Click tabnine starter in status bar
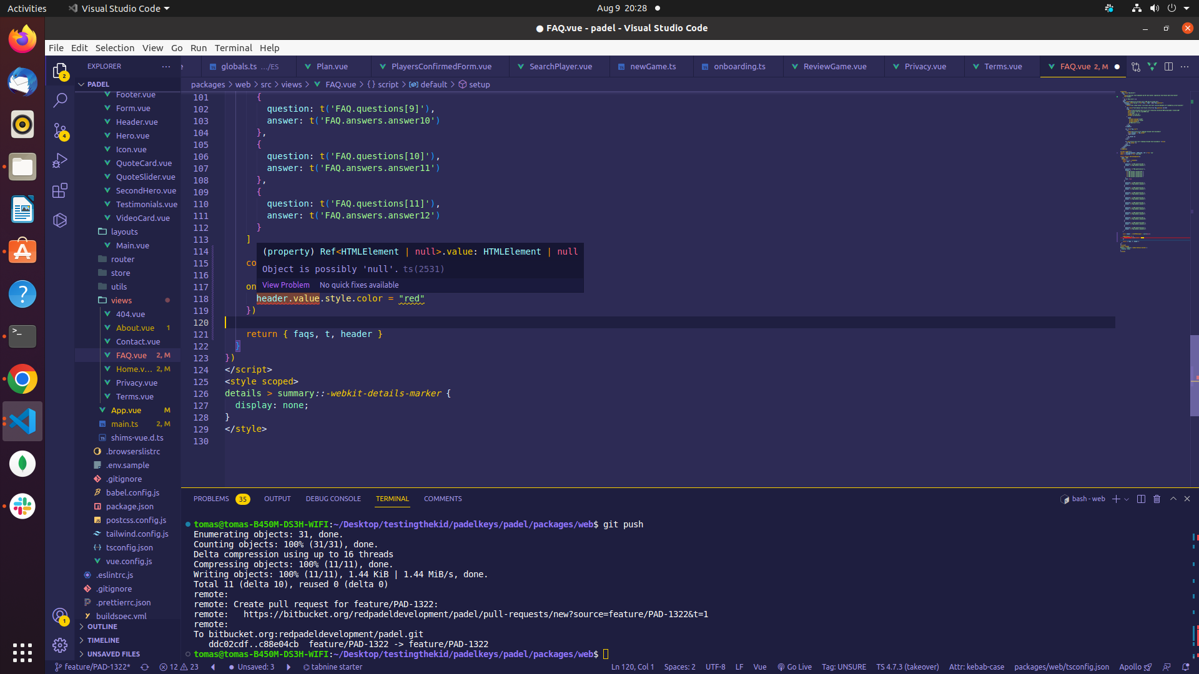Image resolution: width=1199 pixels, height=674 pixels. 332,667
